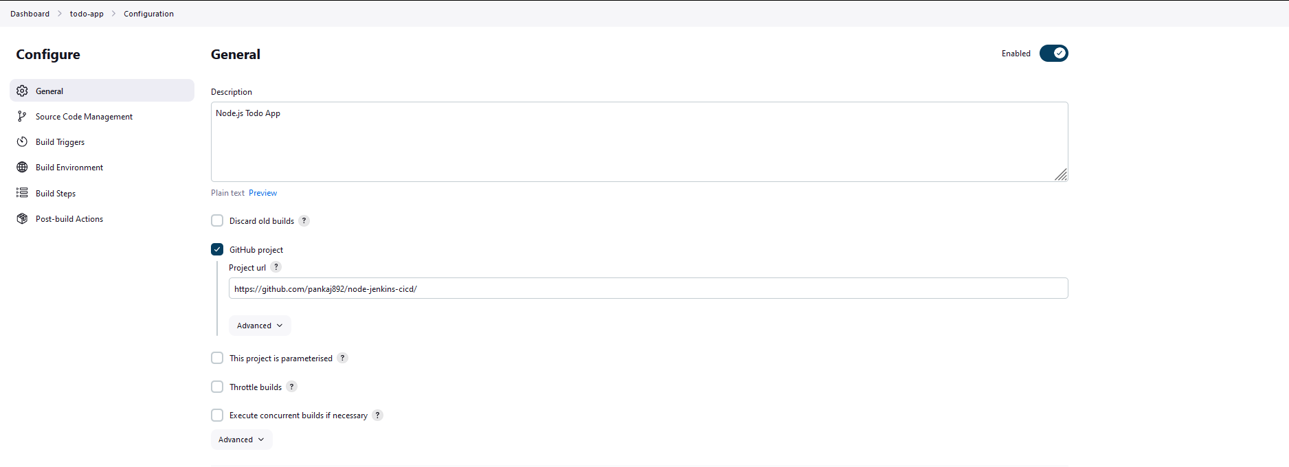Open Build Triggers via its clock icon
This screenshot has width=1289, height=467.
[x=22, y=141]
